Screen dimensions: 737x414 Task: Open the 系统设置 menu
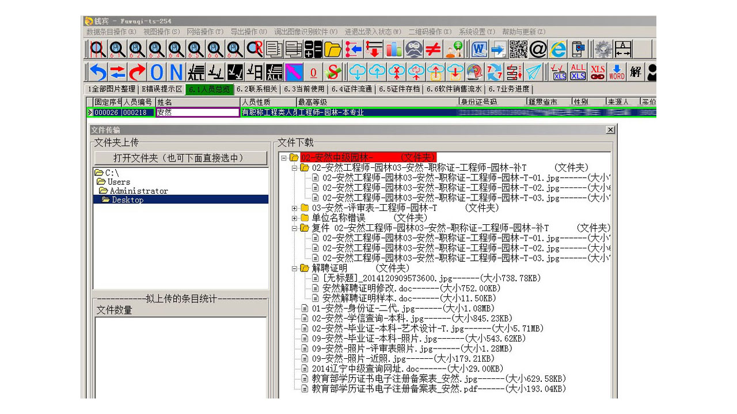pos(477,32)
